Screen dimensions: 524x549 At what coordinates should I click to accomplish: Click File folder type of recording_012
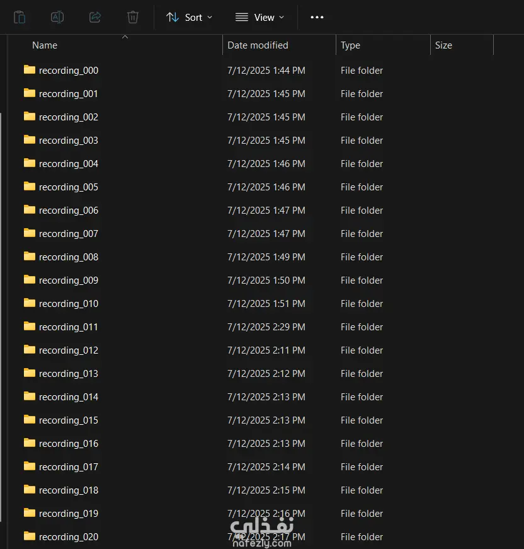tap(362, 350)
